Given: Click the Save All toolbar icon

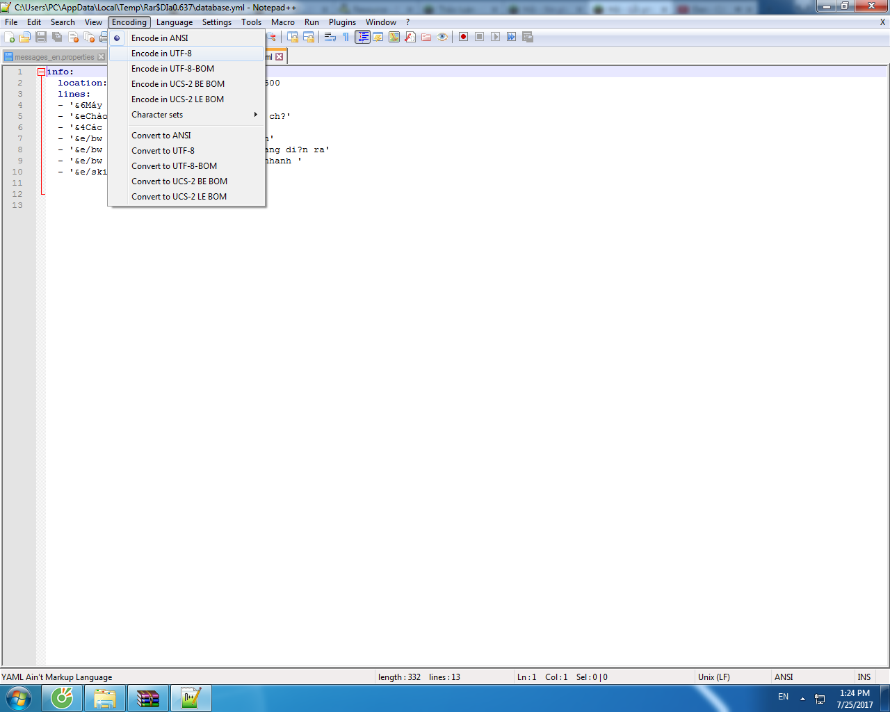Looking at the screenshot, I should pyautogui.click(x=57, y=37).
